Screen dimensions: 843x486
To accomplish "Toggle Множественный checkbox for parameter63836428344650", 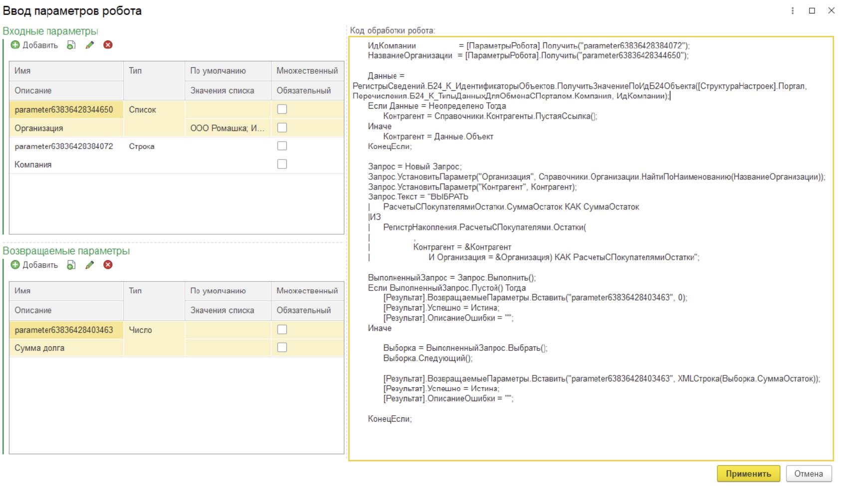I will (x=282, y=109).
